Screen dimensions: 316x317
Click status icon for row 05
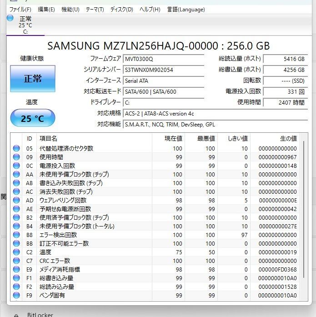(x=16, y=148)
